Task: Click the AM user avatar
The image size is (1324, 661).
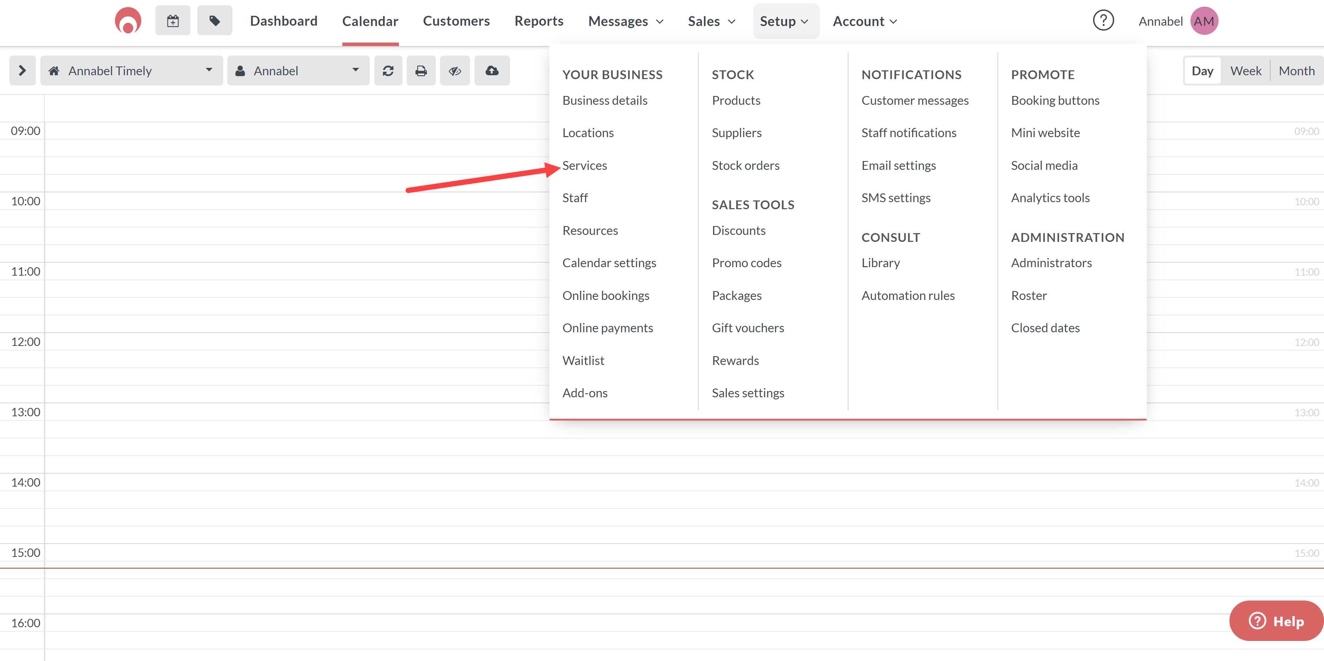Action: 1204,21
